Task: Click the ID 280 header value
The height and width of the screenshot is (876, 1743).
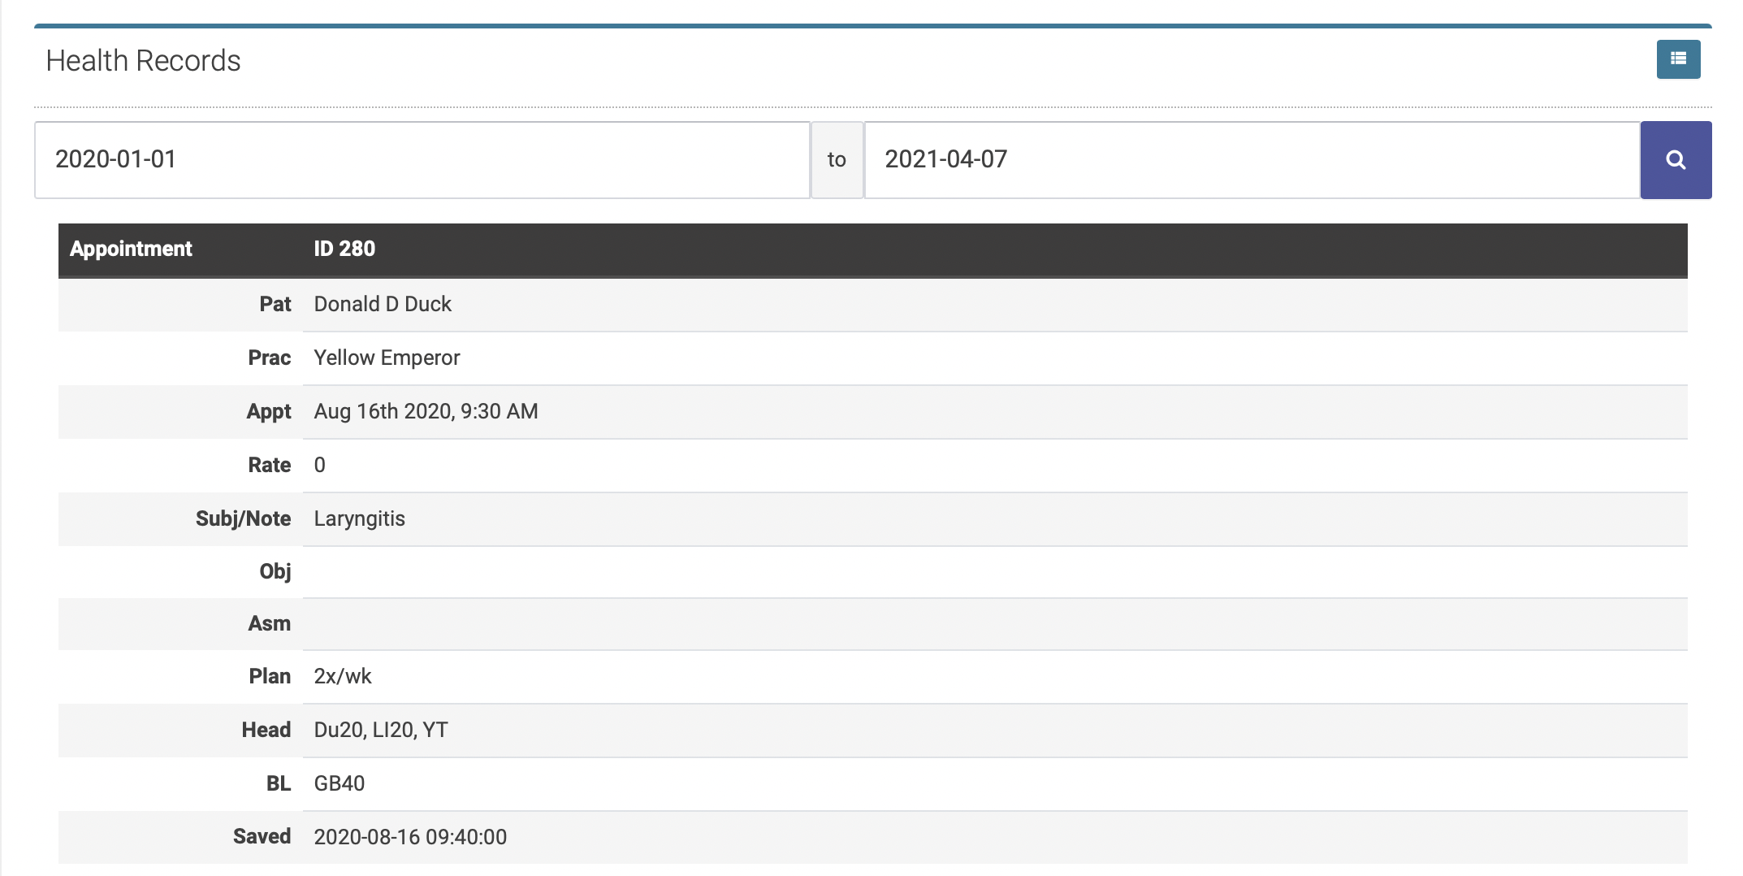Action: coord(344,249)
